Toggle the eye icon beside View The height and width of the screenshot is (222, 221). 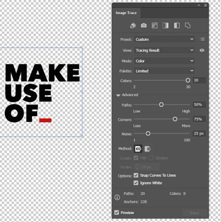(202, 50)
